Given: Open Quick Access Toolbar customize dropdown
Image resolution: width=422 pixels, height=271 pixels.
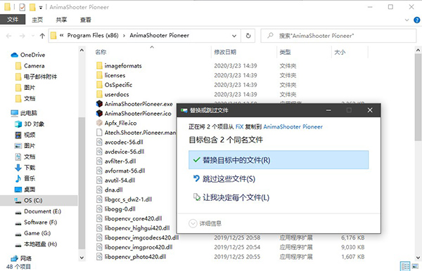Looking at the screenshot, I should pos(41,8).
